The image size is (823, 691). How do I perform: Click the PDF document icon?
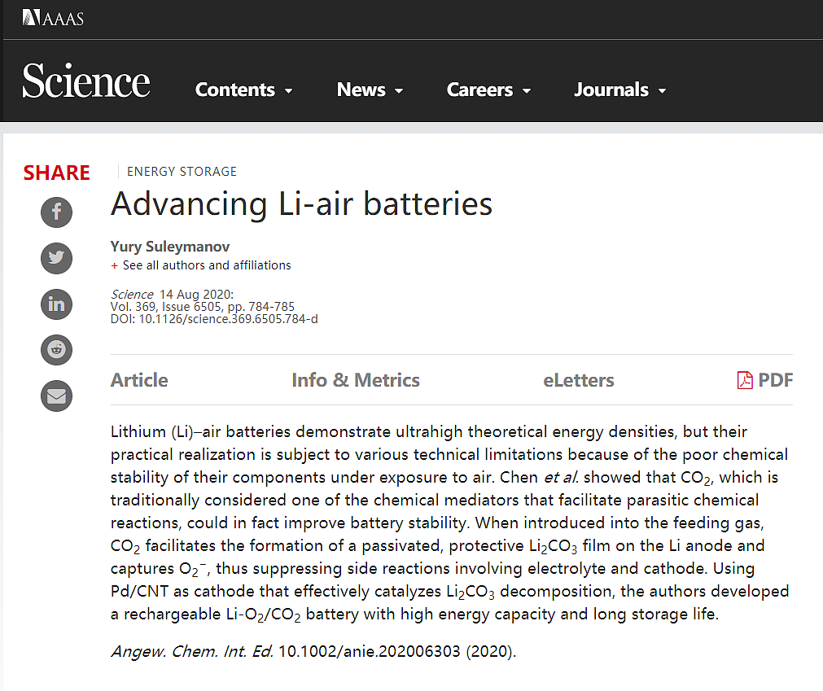tap(744, 380)
